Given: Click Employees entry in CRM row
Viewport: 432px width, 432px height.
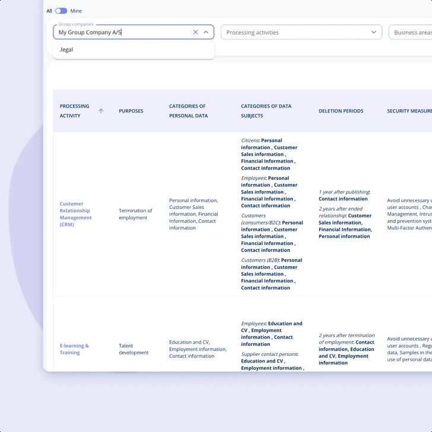Looking at the screenshot, I should pyautogui.click(x=269, y=192).
